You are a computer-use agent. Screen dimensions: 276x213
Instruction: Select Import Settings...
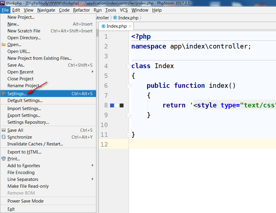(x=48, y=109)
